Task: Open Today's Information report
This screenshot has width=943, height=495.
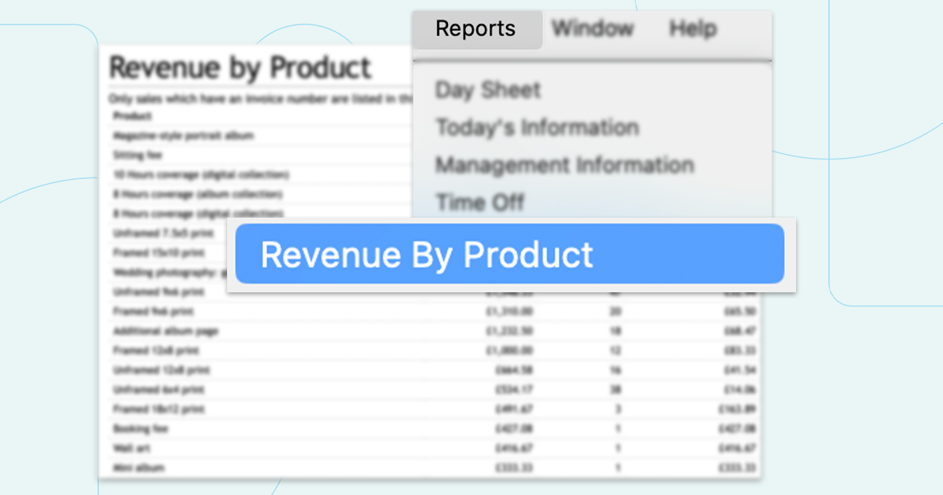Action: coord(537,127)
